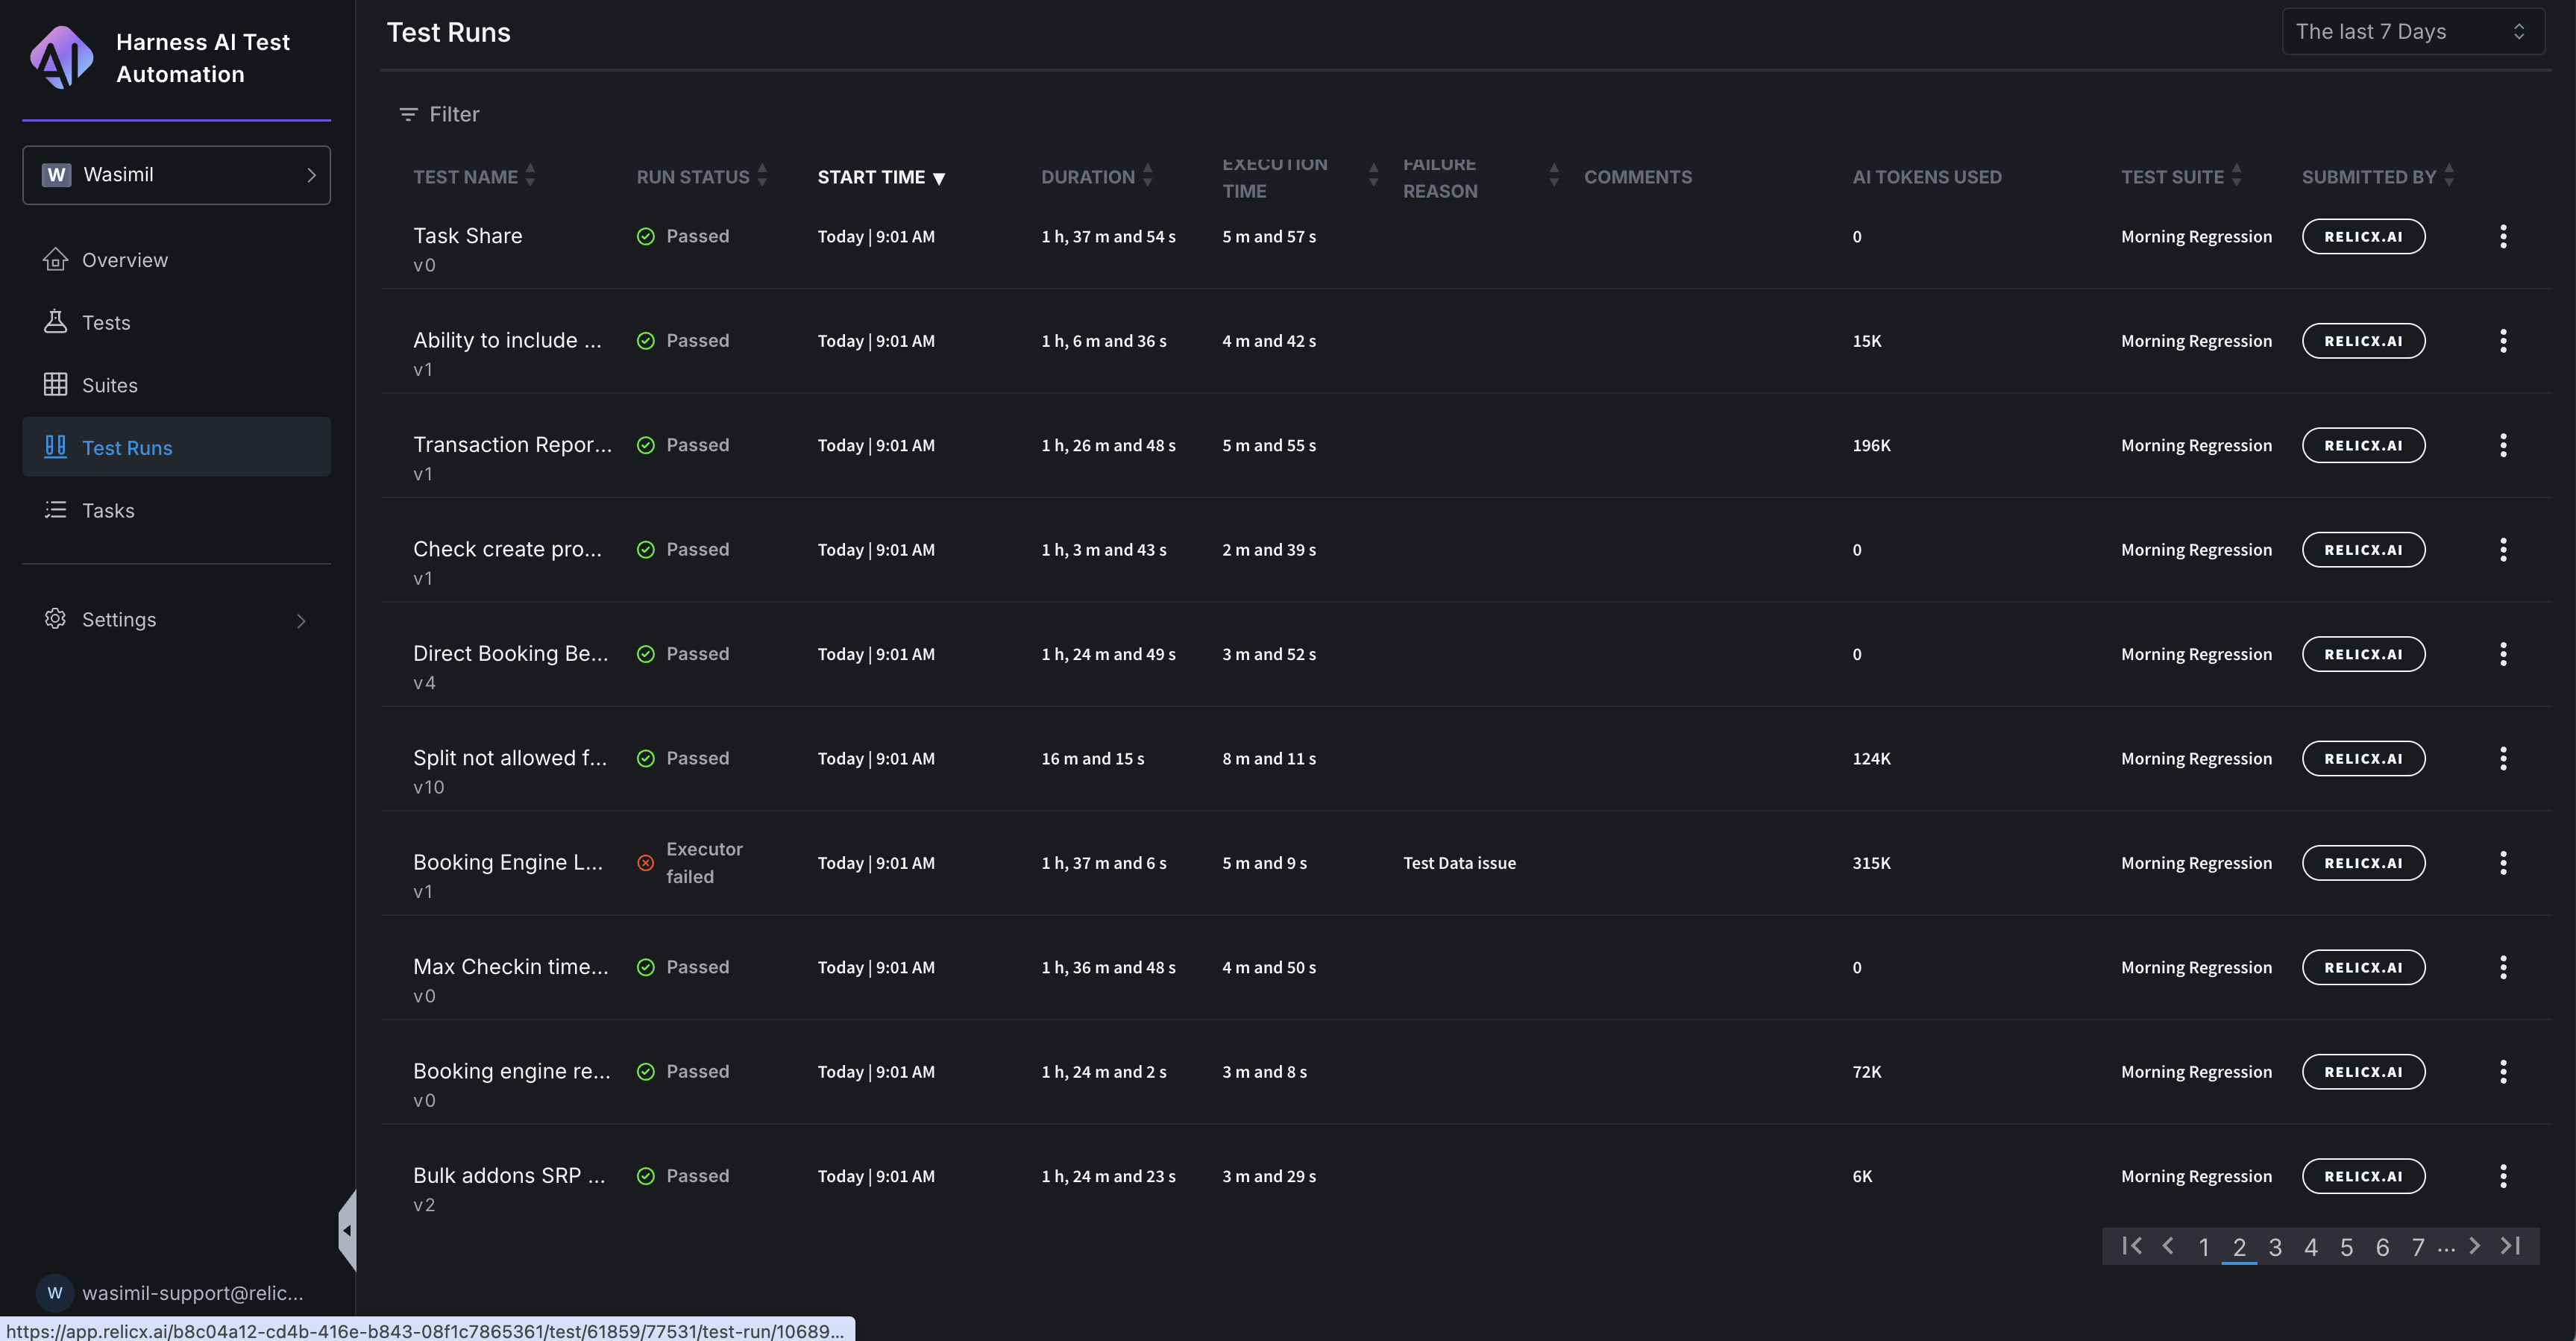This screenshot has height=1341, width=2576.
Task: Navigate to Overview in the sidebar
Action: 124,260
